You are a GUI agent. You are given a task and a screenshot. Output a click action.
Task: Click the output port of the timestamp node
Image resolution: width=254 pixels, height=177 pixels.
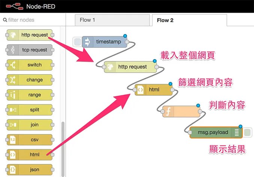[x=127, y=42]
